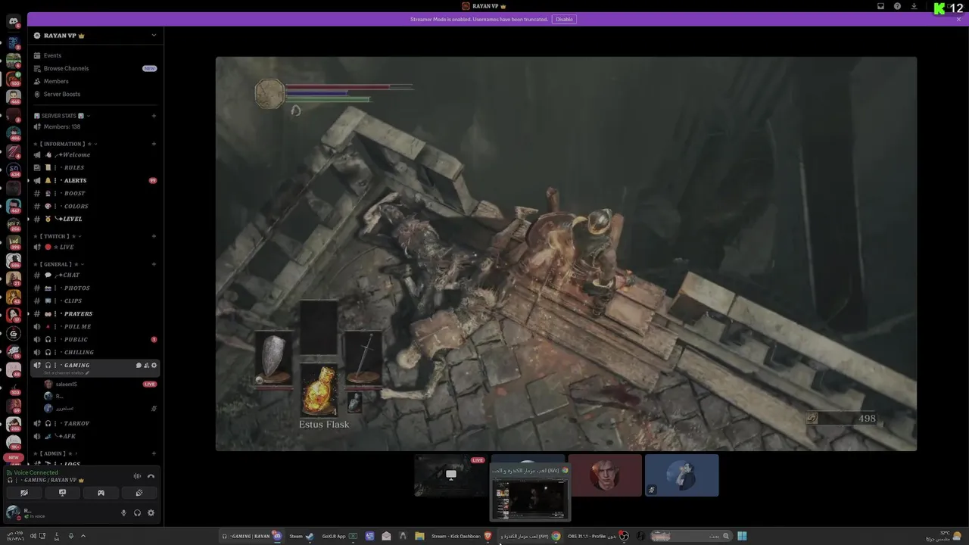Screen dimensions: 969x545
Task: Toggle camera in voice panel
Action: pos(24,493)
